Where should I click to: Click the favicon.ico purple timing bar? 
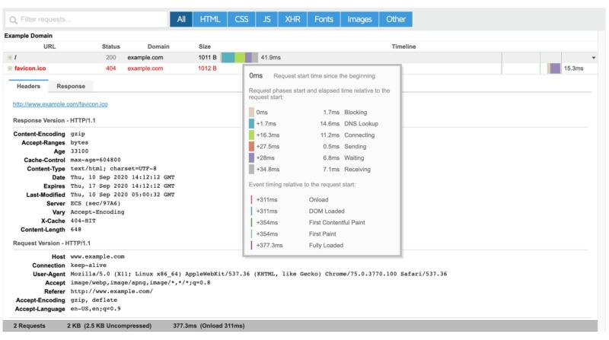point(555,68)
